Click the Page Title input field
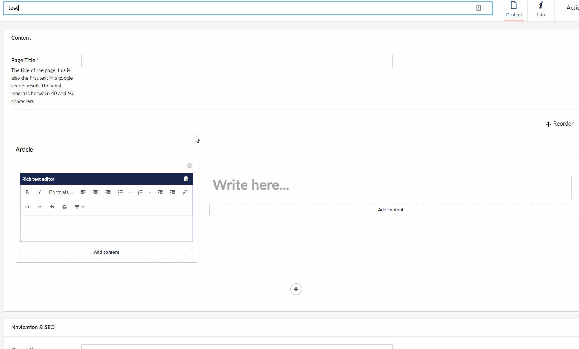Image resolution: width=579 pixels, height=349 pixels. 237,61
